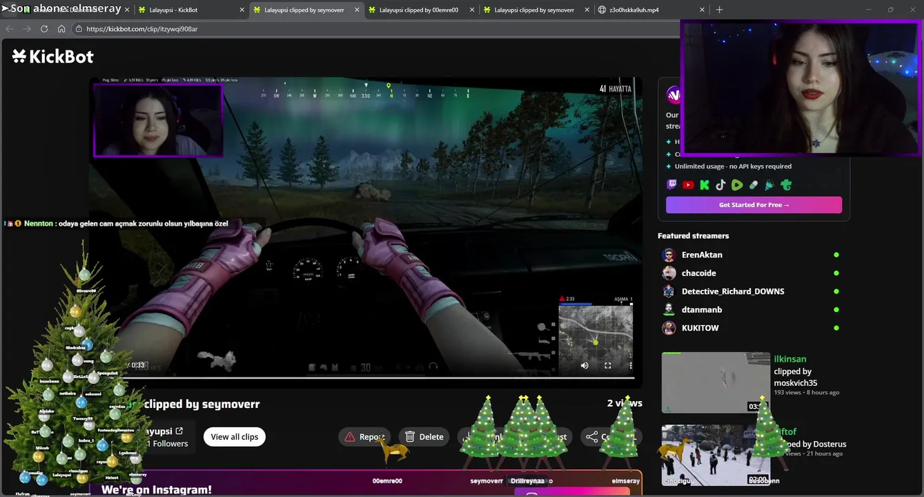Click the 'View all clips' button
The height and width of the screenshot is (497, 924).
[x=235, y=437]
